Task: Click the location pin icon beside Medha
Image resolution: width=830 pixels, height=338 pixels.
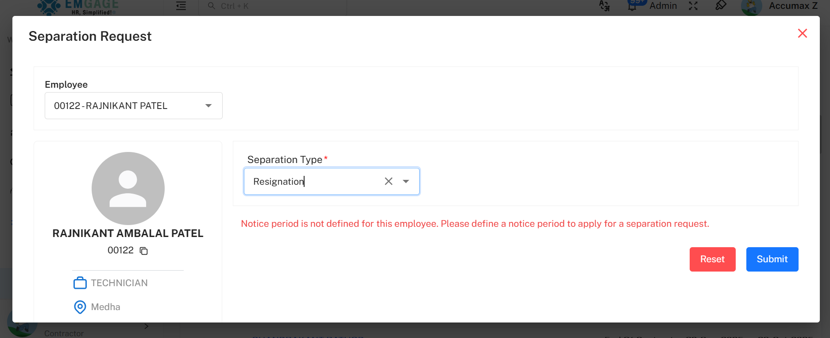Action: click(80, 307)
